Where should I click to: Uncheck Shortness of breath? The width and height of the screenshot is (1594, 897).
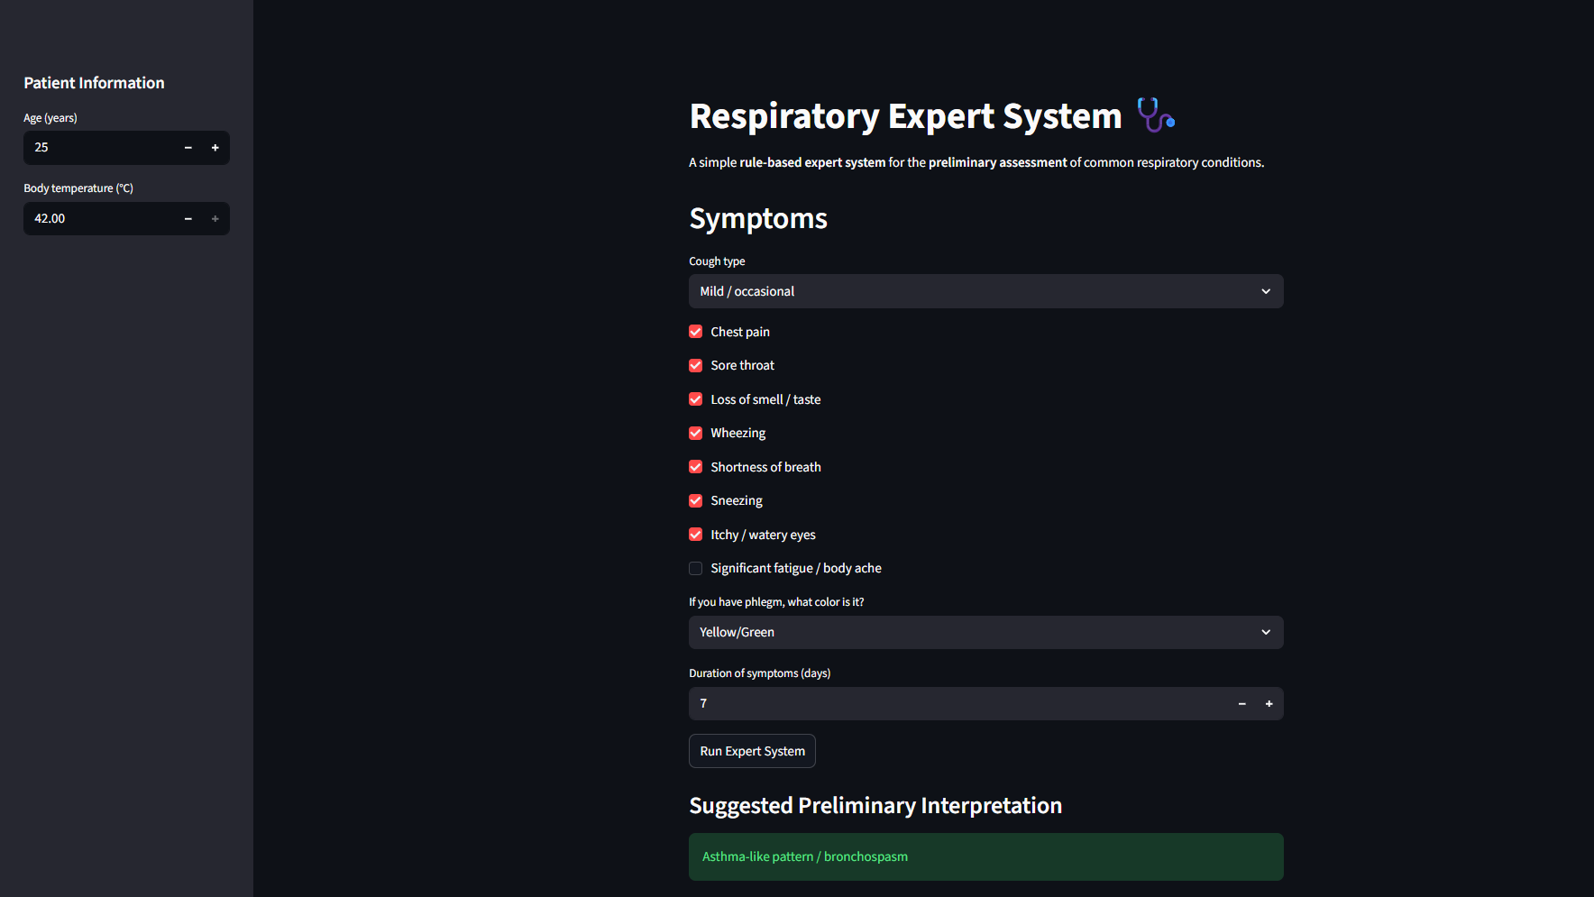pyautogui.click(x=696, y=467)
